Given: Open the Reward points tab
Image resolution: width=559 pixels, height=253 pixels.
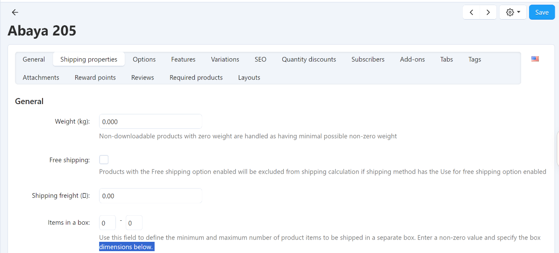Looking at the screenshot, I should coord(95,77).
